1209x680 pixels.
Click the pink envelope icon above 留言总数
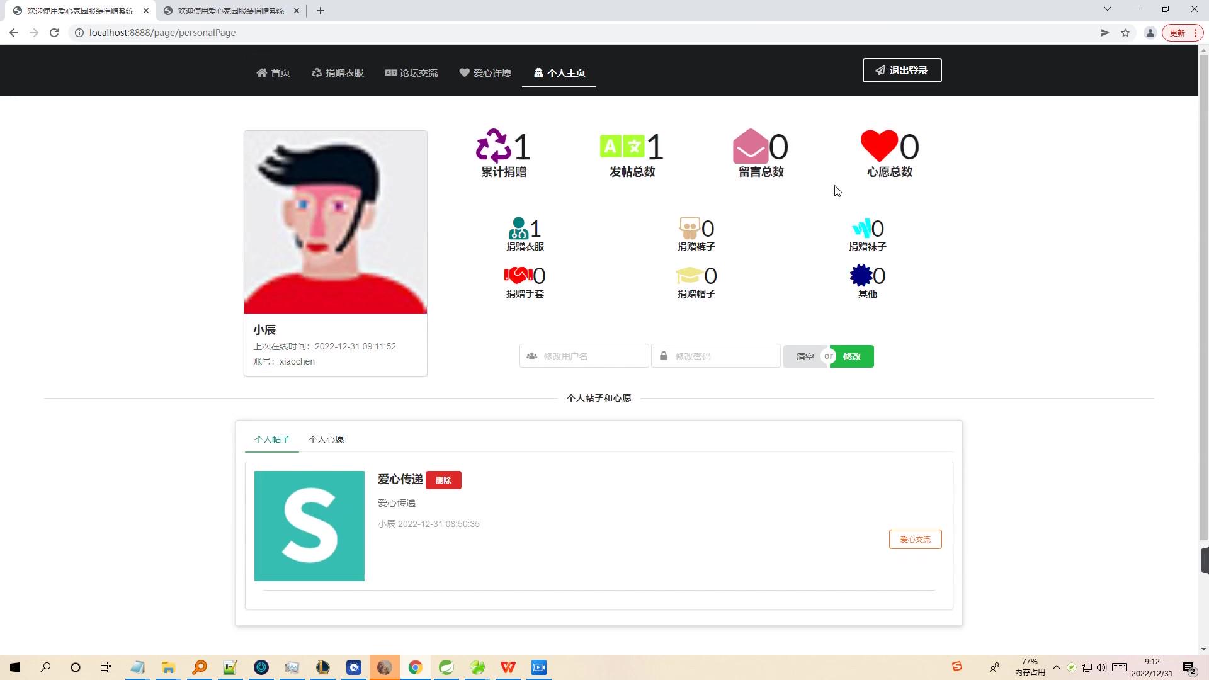(x=750, y=146)
